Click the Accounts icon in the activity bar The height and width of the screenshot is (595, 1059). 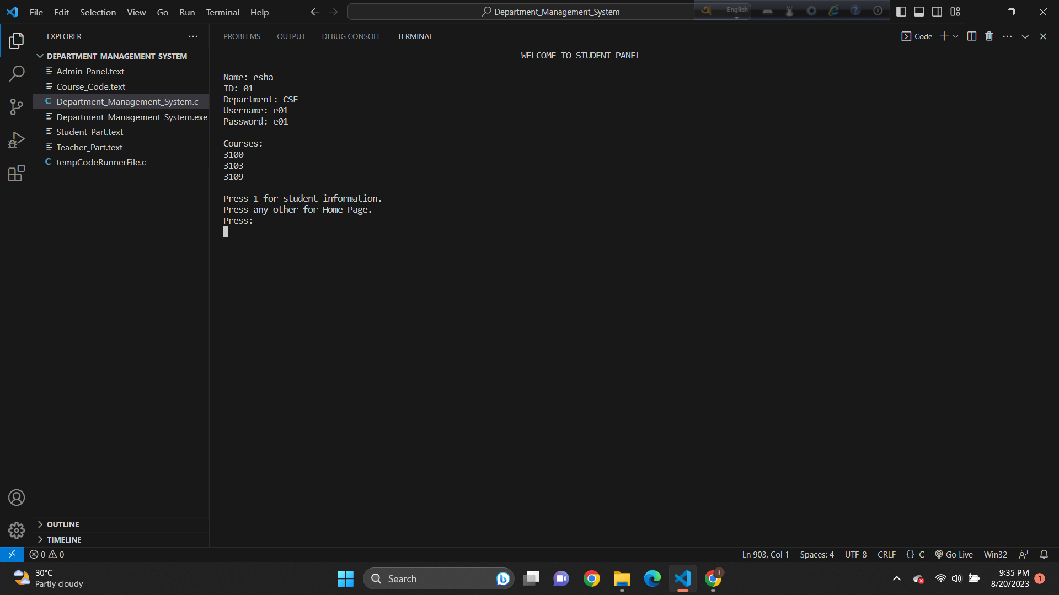pos(16,497)
